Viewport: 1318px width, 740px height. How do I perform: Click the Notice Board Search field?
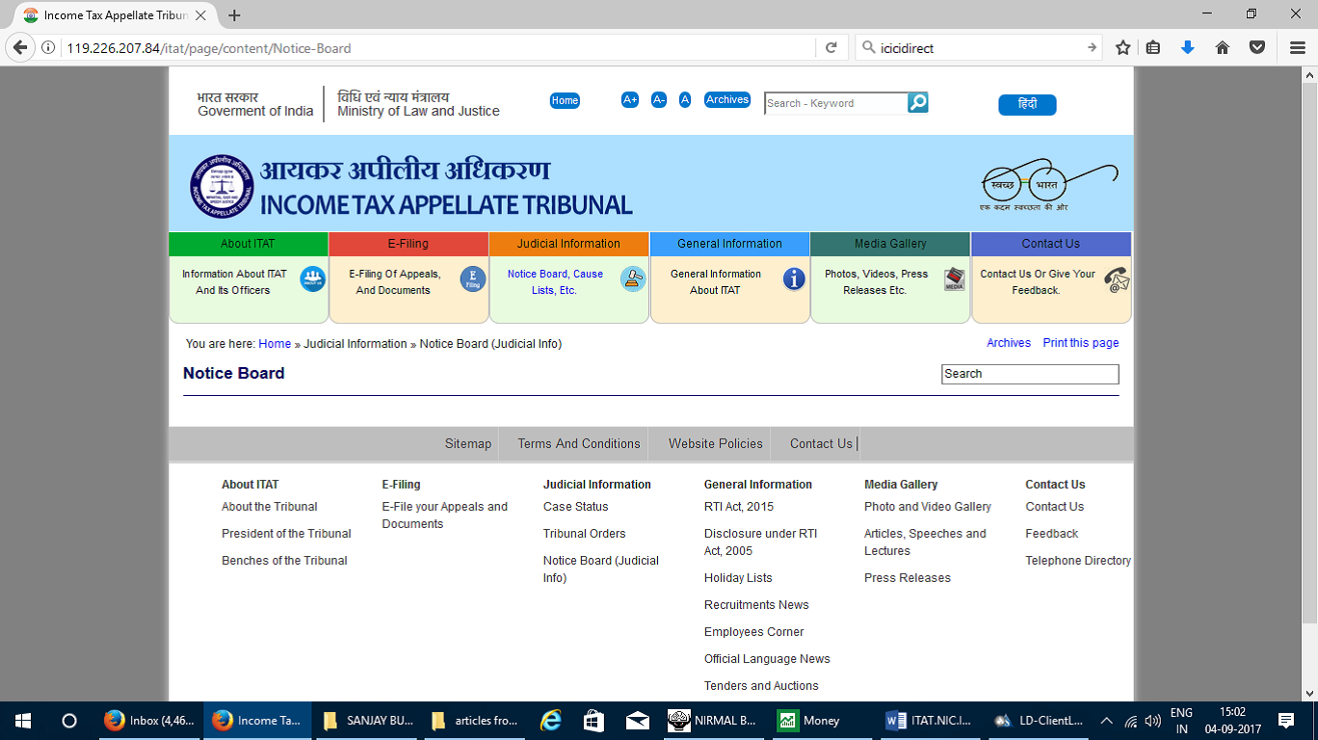[1029, 374]
